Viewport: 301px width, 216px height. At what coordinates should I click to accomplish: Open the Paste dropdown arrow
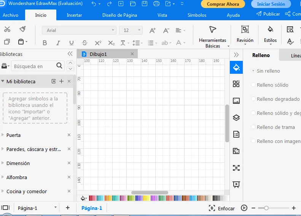click(27, 41)
